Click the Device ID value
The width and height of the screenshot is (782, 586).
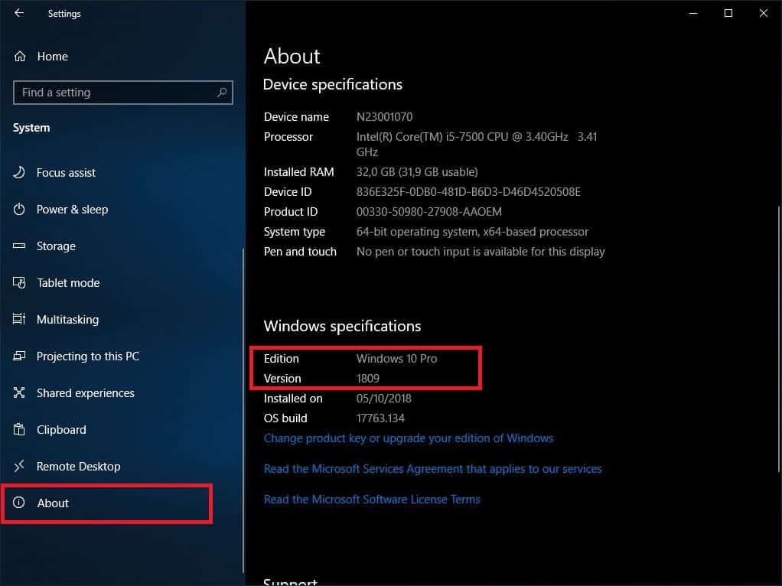coord(468,192)
